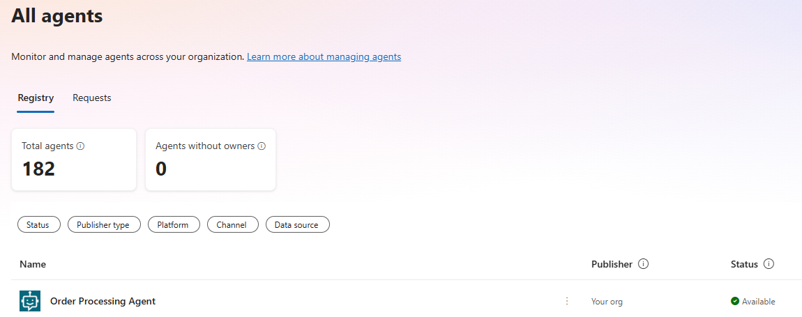Select the Registry tab
This screenshot has width=802, height=317.
pos(36,98)
